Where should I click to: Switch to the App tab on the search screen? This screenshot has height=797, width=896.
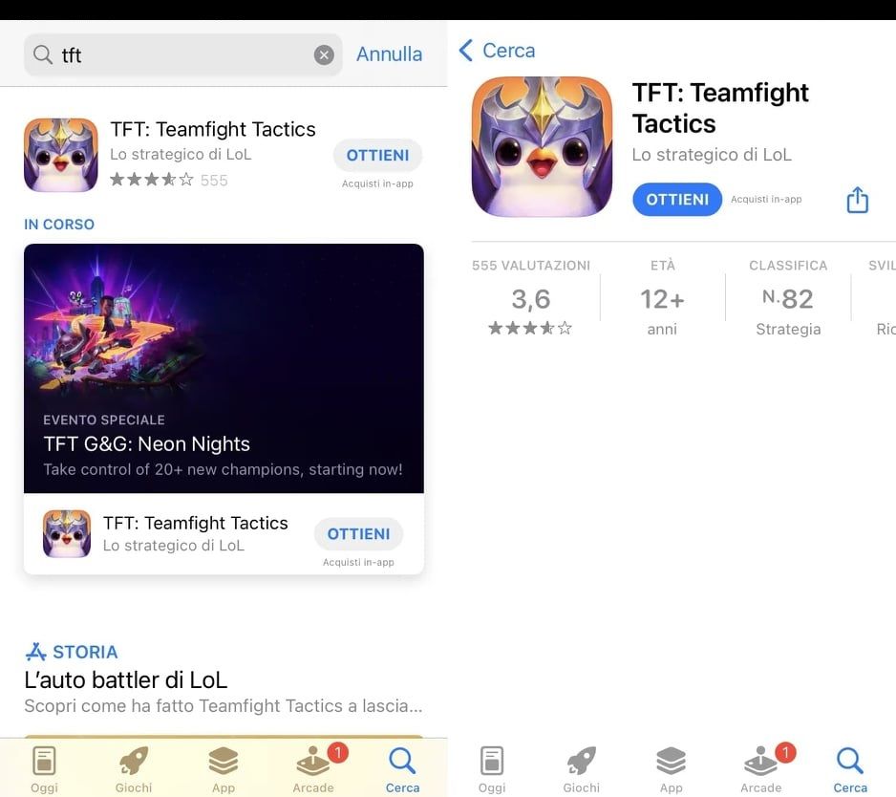(x=224, y=769)
